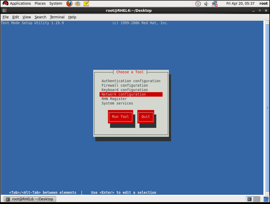This screenshot has height=204, width=270.
Task: Open the File menu in terminal
Action: tap(6, 17)
